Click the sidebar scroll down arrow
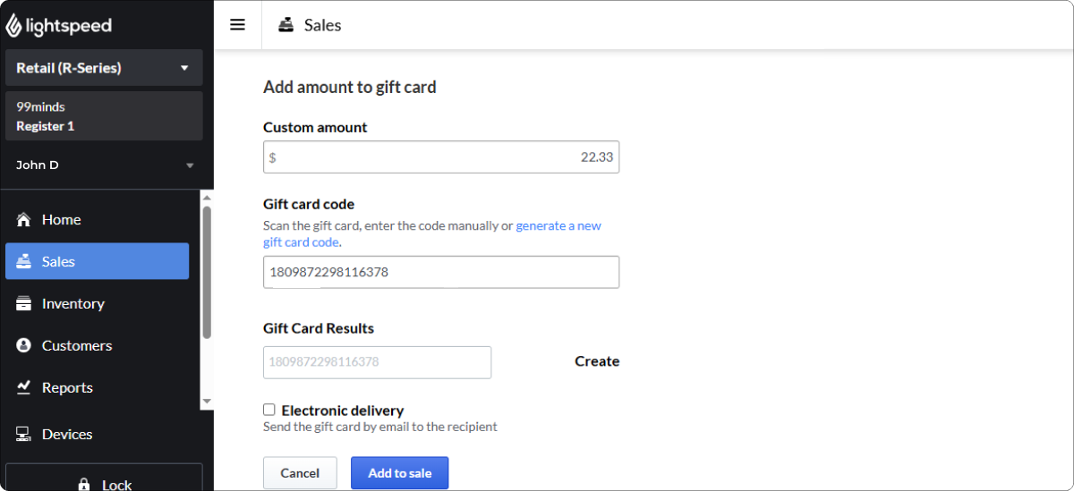 (207, 402)
